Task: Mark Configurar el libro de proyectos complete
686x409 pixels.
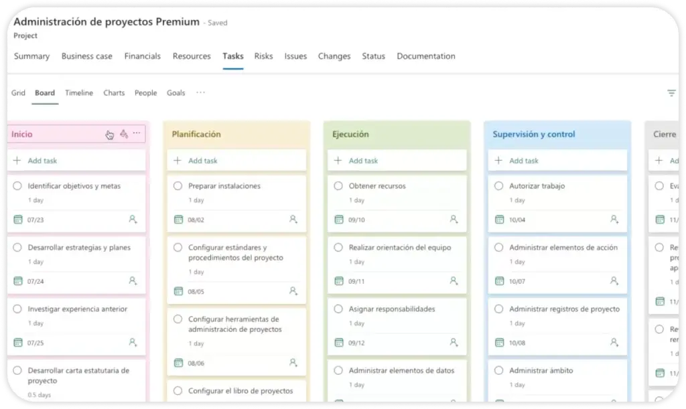Action: click(178, 391)
